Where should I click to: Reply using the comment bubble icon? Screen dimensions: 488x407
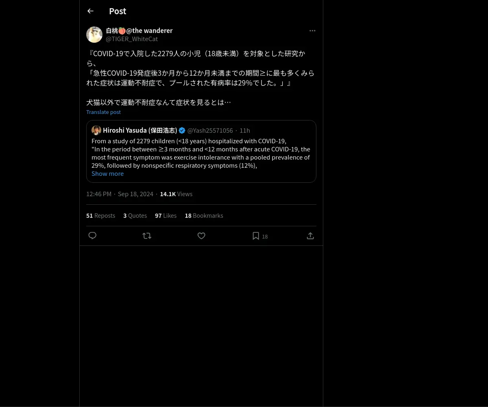pyautogui.click(x=92, y=236)
